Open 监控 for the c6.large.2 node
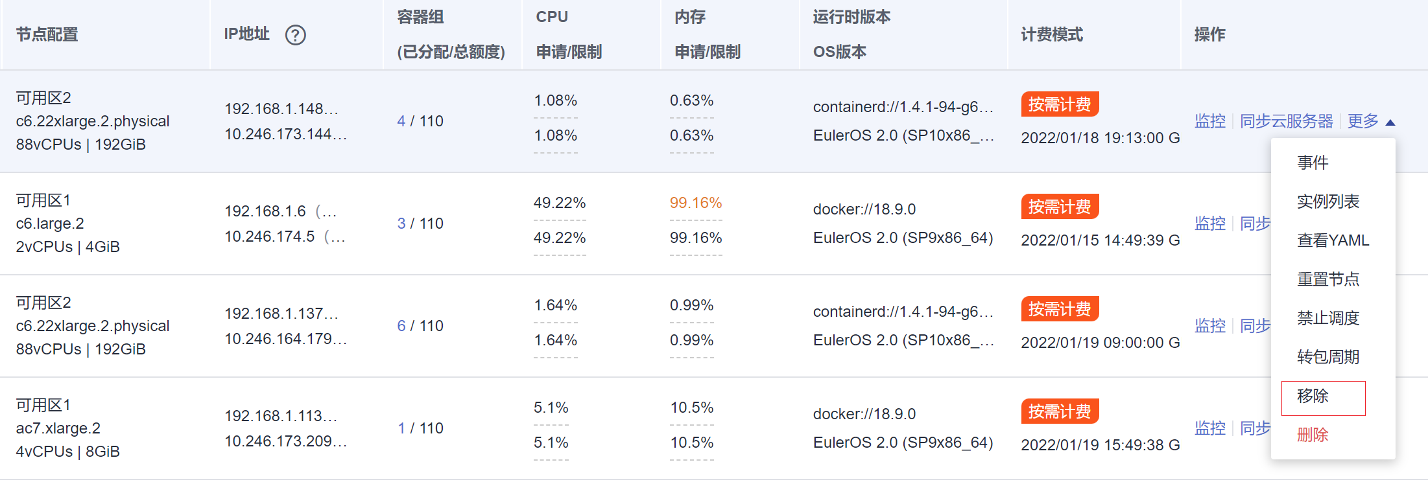The height and width of the screenshot is (484, 1428). point(1209,224)
